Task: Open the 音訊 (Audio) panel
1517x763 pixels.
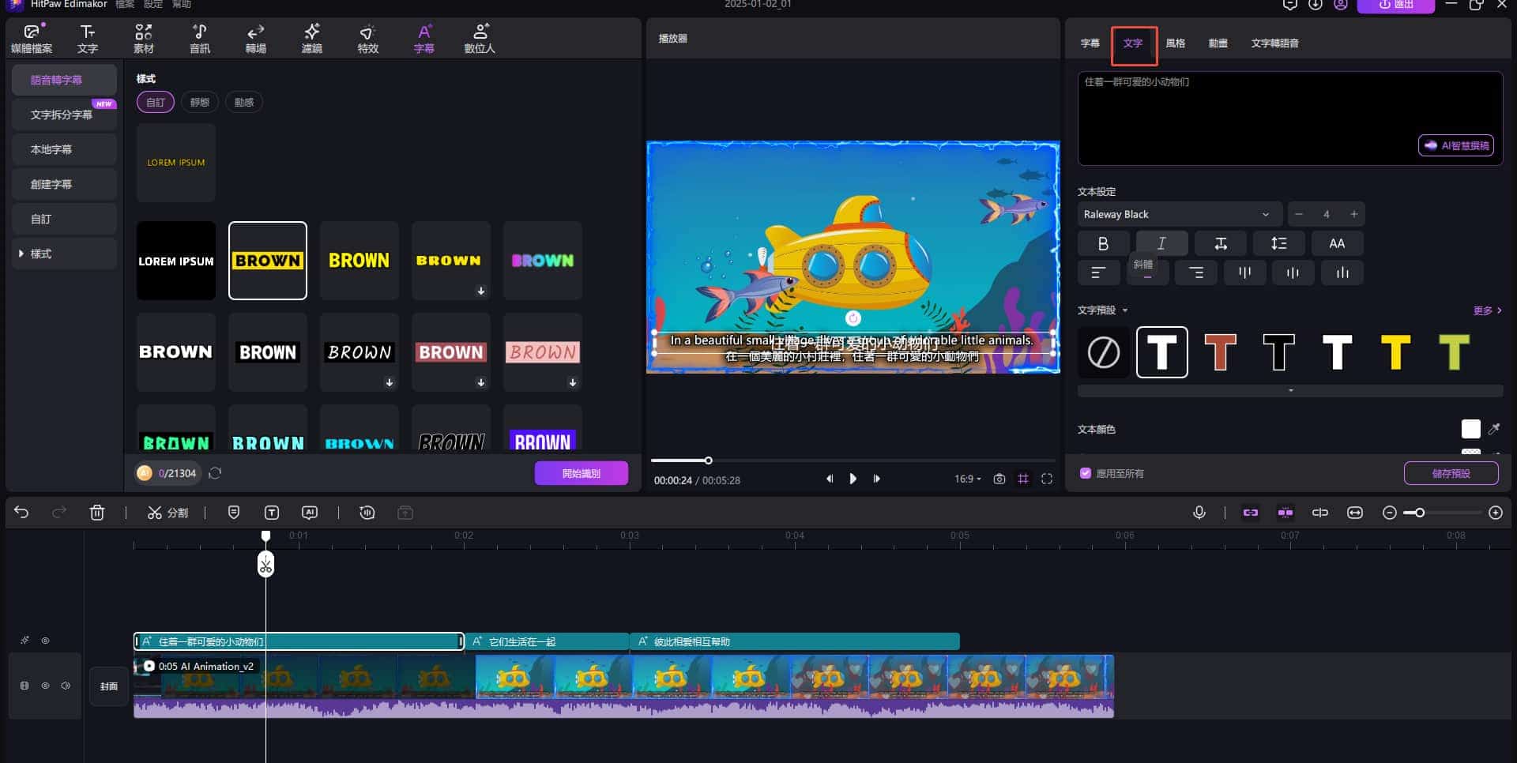Action: 200,37
